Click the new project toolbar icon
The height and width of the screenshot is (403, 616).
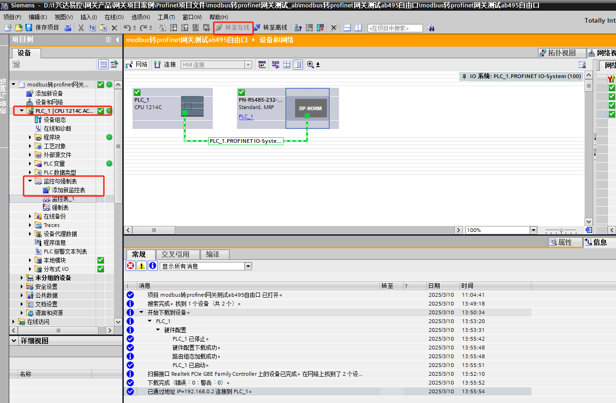(x=8, y=28)
